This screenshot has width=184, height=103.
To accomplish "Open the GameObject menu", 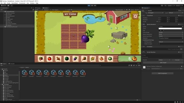I will [15, 3].
